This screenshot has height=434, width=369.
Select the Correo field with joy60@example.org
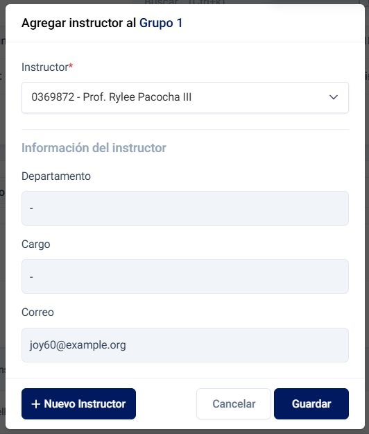(185, 345)
